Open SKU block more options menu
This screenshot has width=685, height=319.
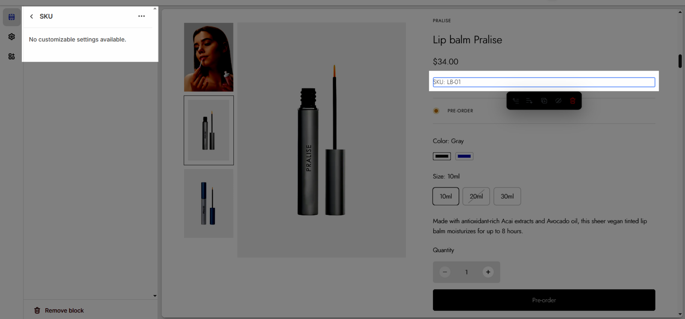click(141, 16)
